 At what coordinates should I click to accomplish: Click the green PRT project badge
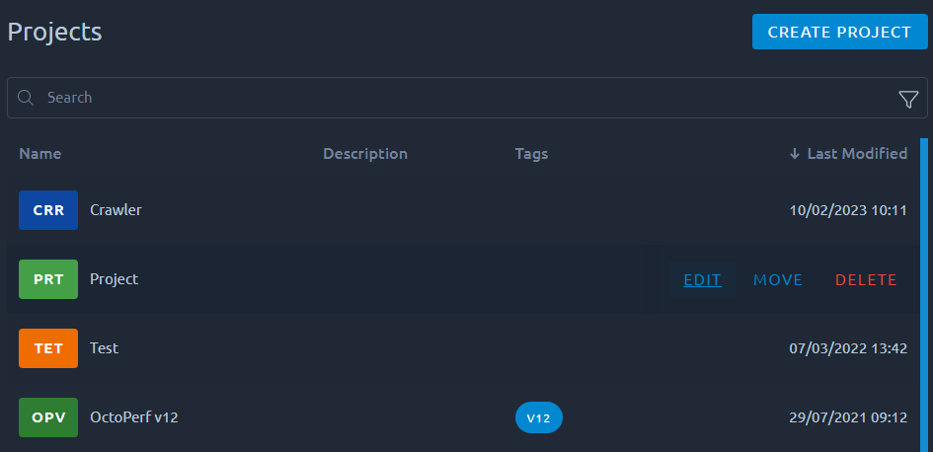[48, 279]
